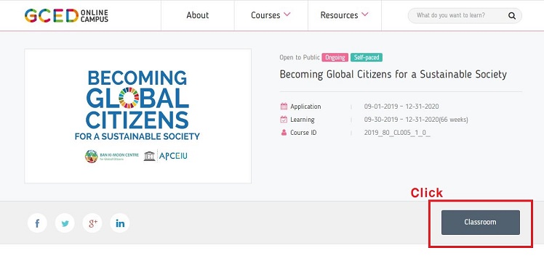This screenshot has width=544, height=261.
Task: Click the 'Course ID' label
Action: tap(303, 133)
